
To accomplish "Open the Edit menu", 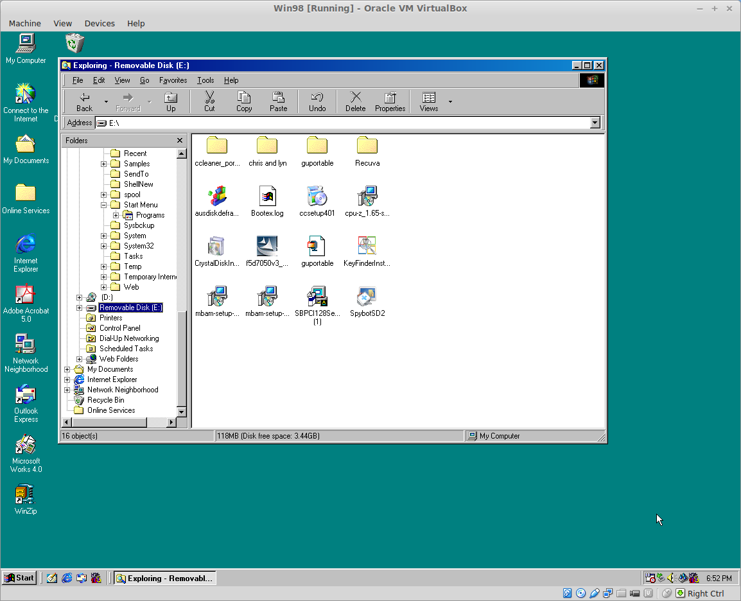I will pos(99,80).
